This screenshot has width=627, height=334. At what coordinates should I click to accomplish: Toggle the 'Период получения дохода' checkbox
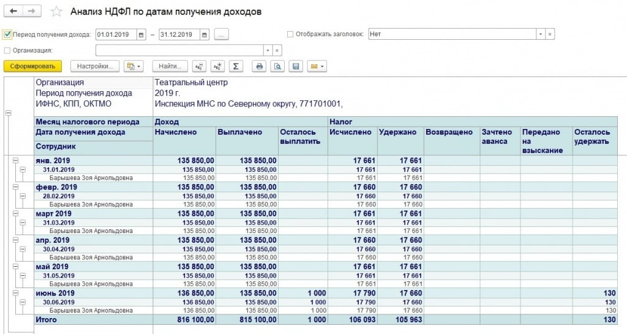(x=7, y=34)
